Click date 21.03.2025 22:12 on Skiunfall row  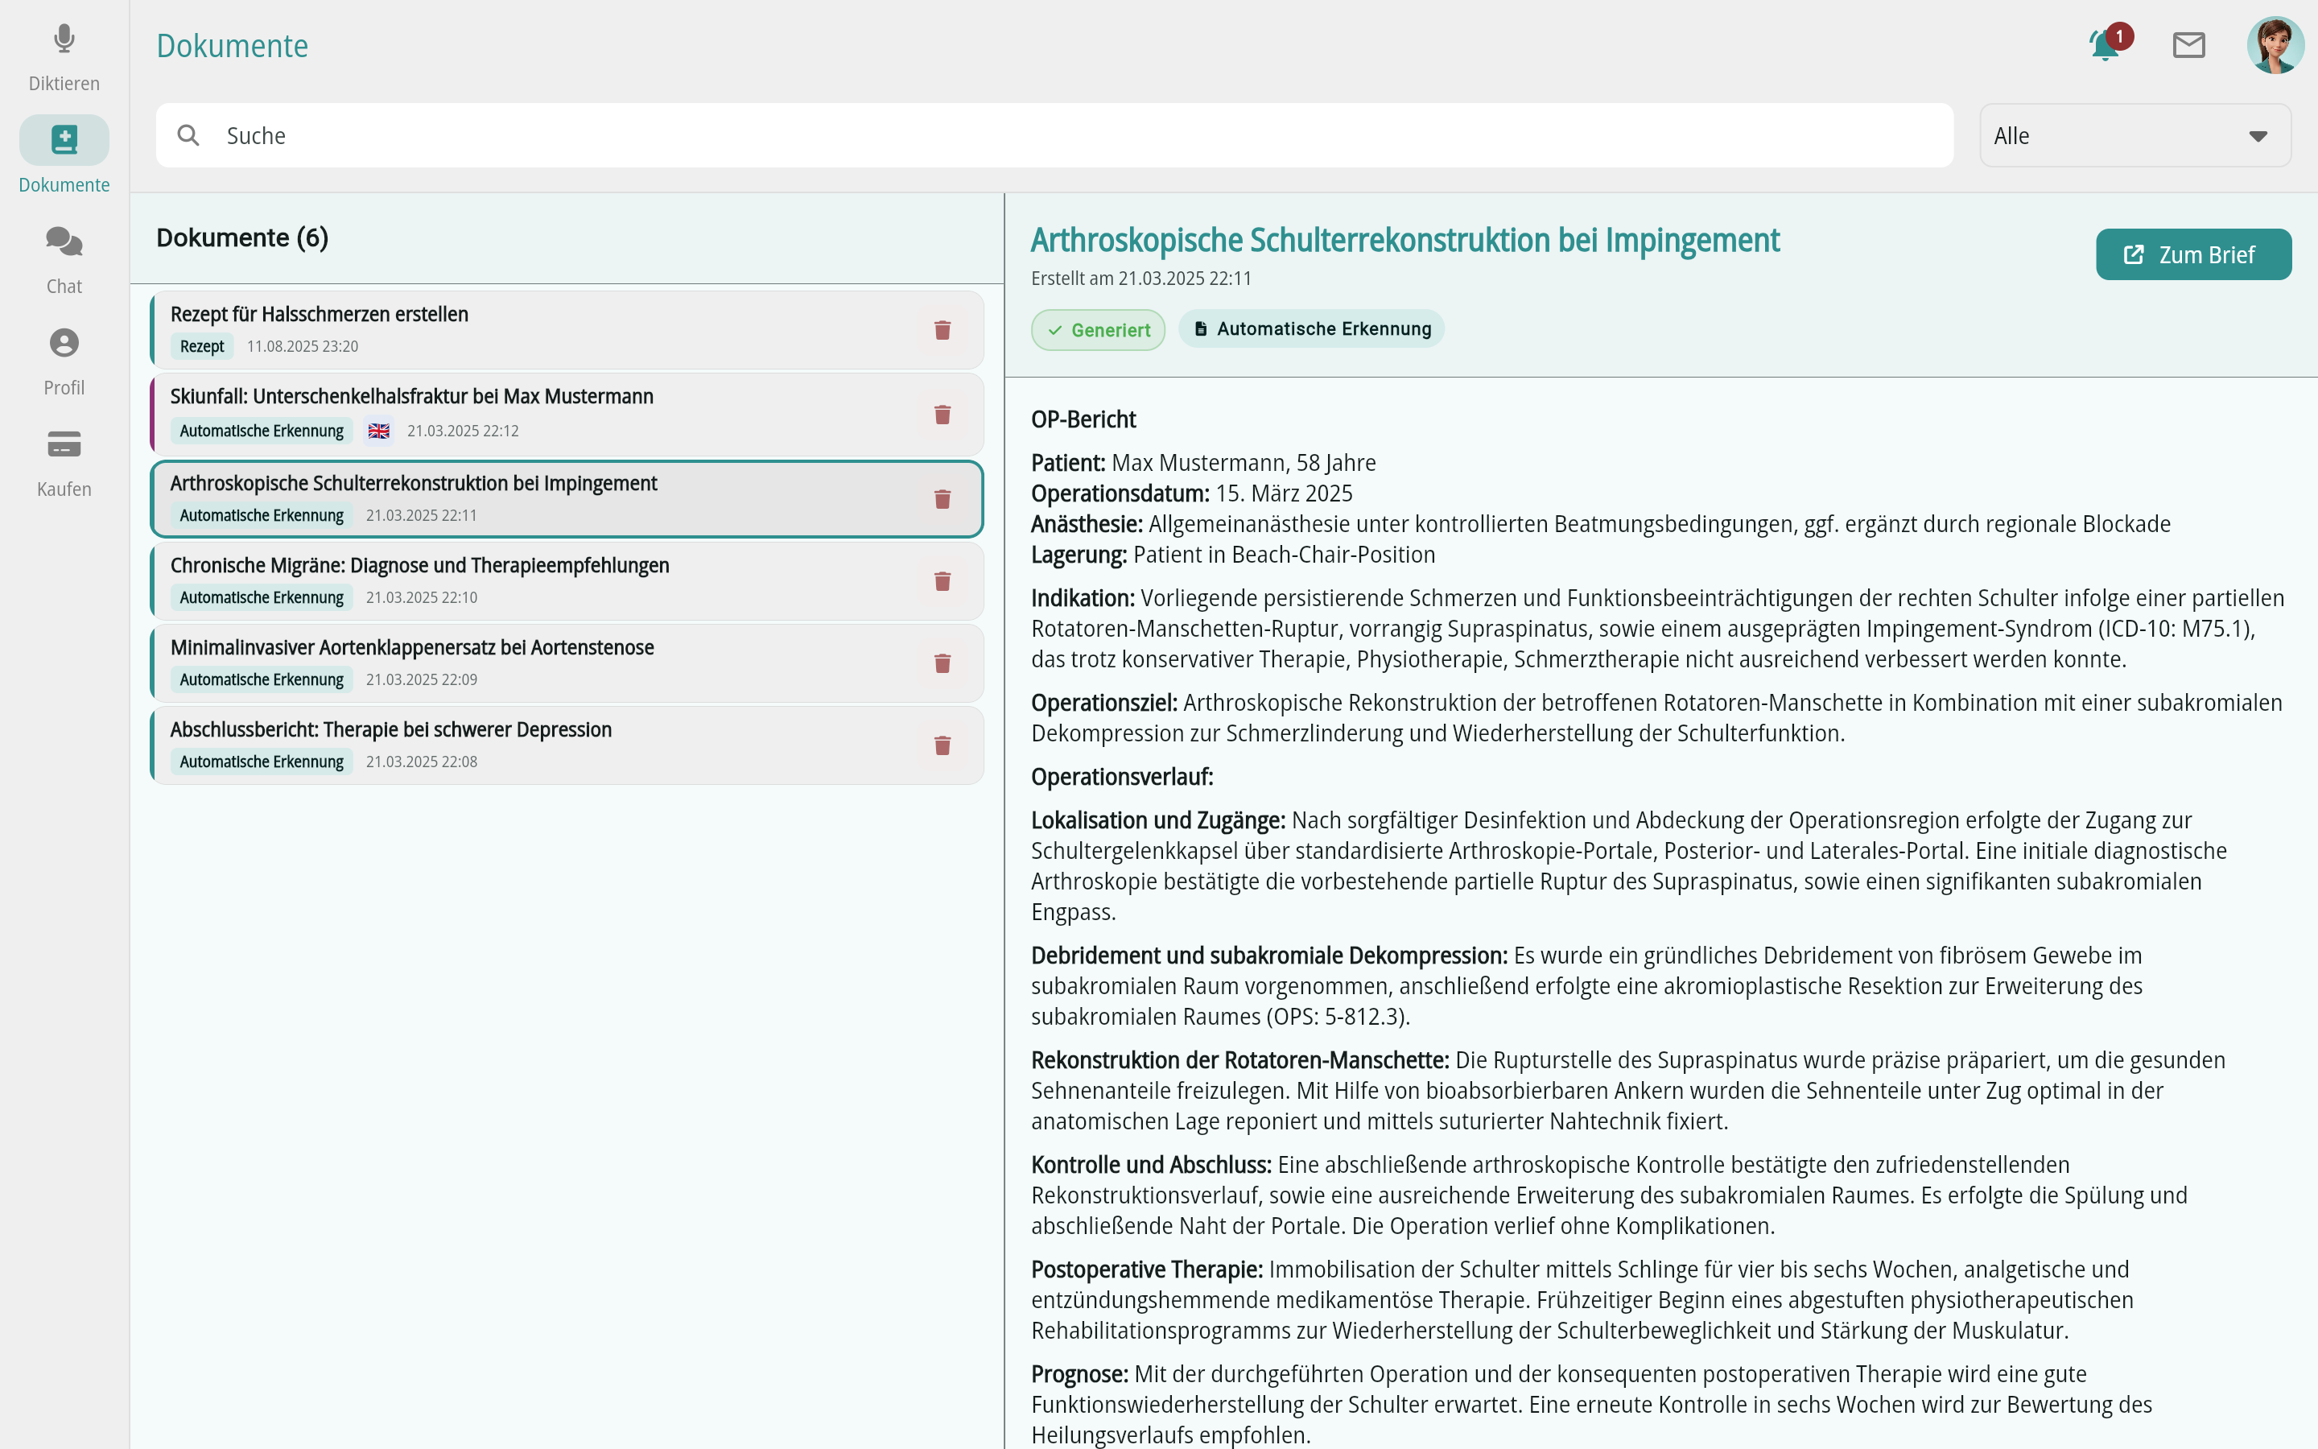[463, 431]
